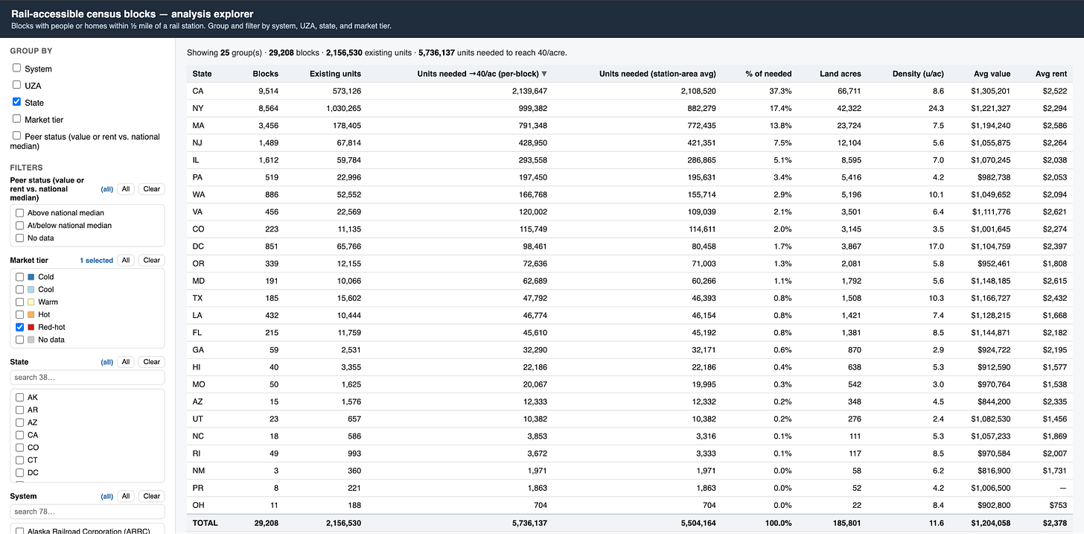The width and height of the screenshot is (1084, 534).
Task: Click the Warm tier yellow swatch
Action: 31,302
